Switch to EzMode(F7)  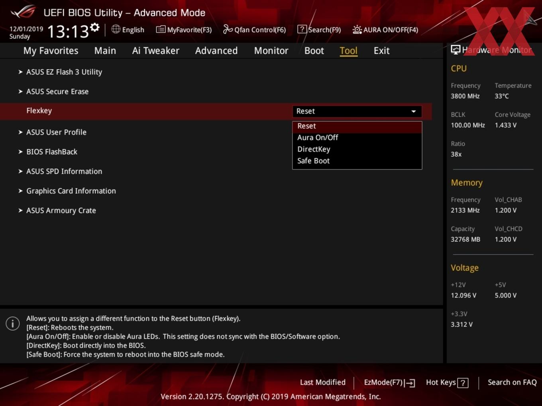click(x=389, y=383)
